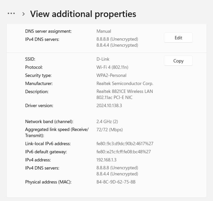Click Realtek Semiconductor Corp. manufacturer value
This screenshot has width=213, height=201.
[125, 84]
